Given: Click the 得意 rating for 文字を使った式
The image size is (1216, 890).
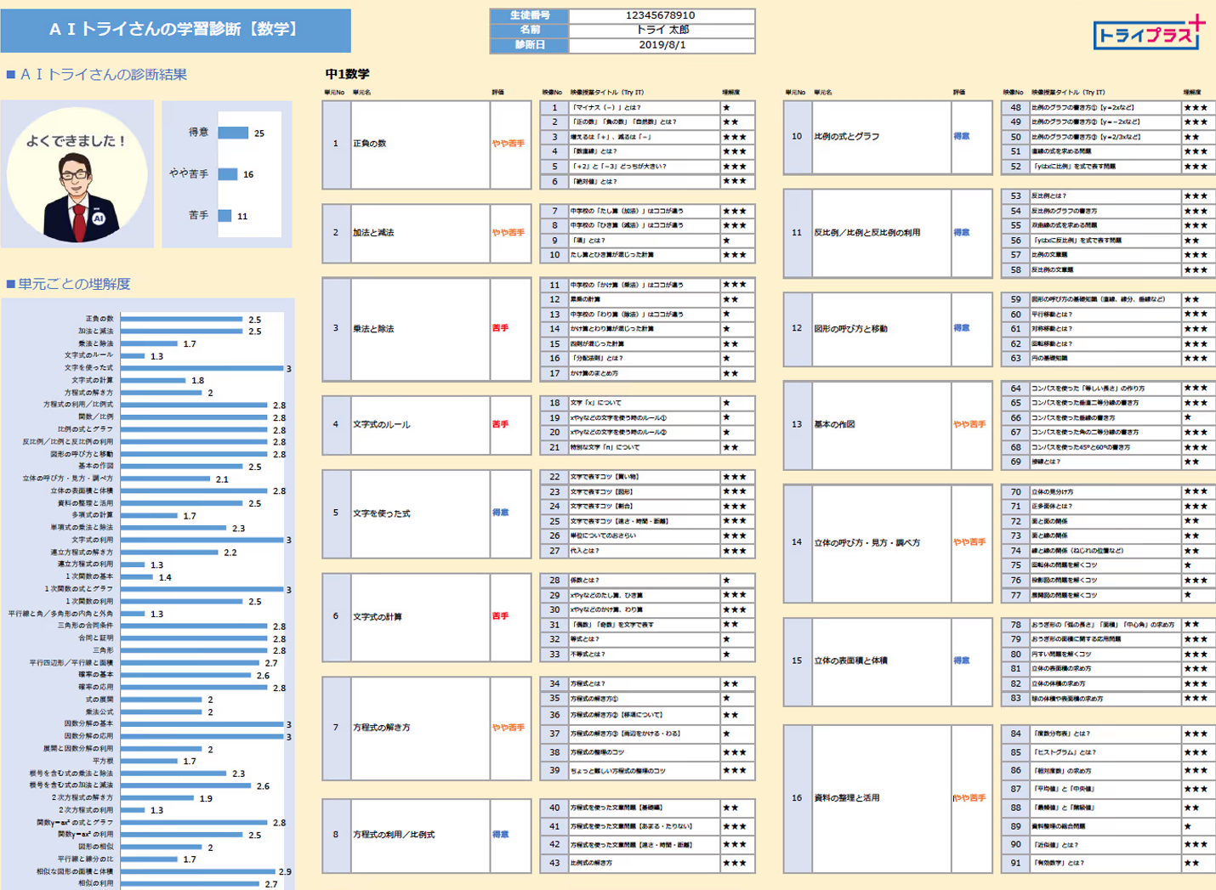Looking at the screenshot, I should tap(500, 513).
